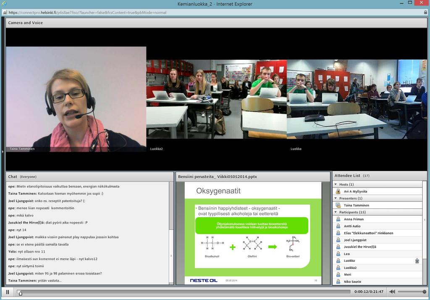Click the participant icon beside Joel Ljungqvist
Screen dimensions: 430x300
338,240
